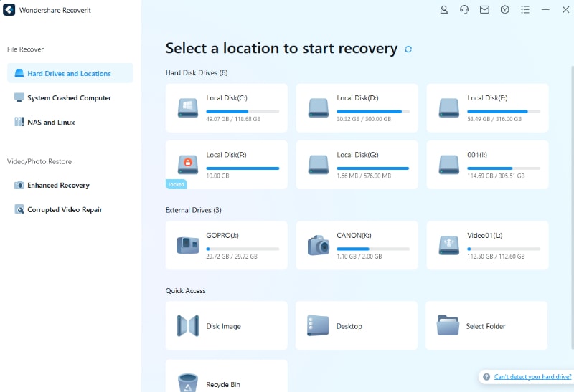Click the cube icon in title bar
This screenshot has width=574, height=392.
tap(504, 10)
